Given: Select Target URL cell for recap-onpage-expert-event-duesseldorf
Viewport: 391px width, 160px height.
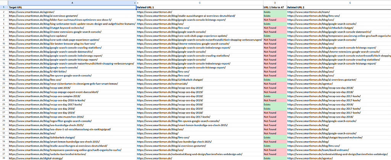Looking at the screenshot, I should 72,92.
